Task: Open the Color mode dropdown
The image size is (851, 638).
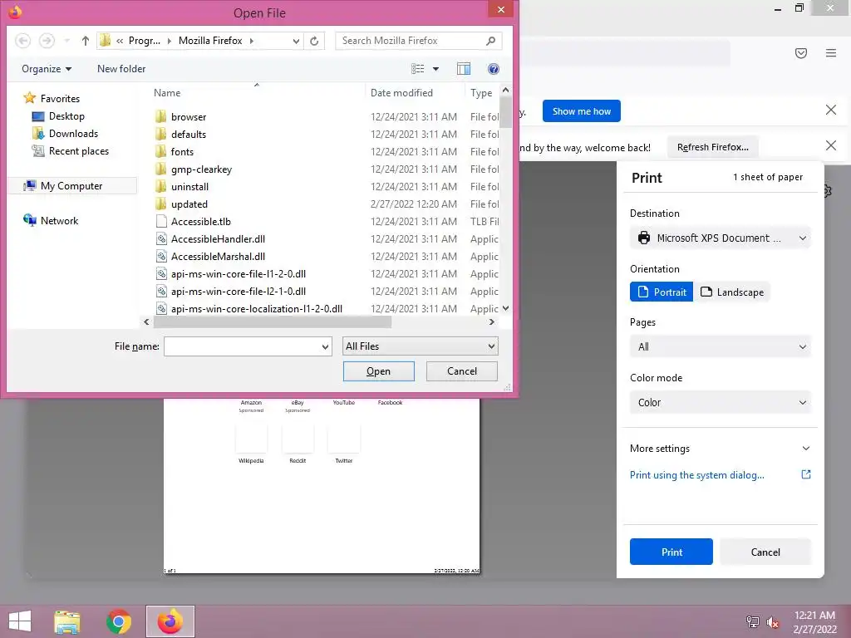Action: 721,403
